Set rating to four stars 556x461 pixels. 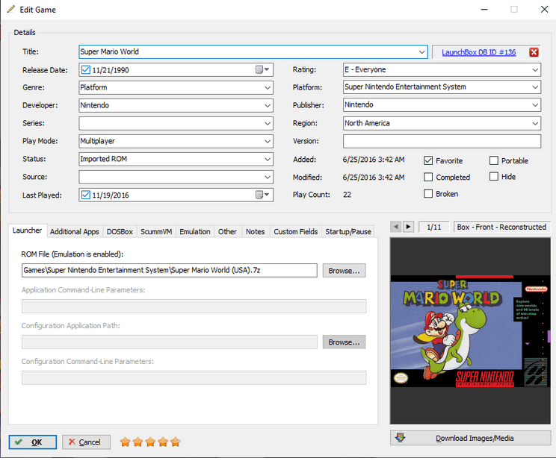(163, 442)
